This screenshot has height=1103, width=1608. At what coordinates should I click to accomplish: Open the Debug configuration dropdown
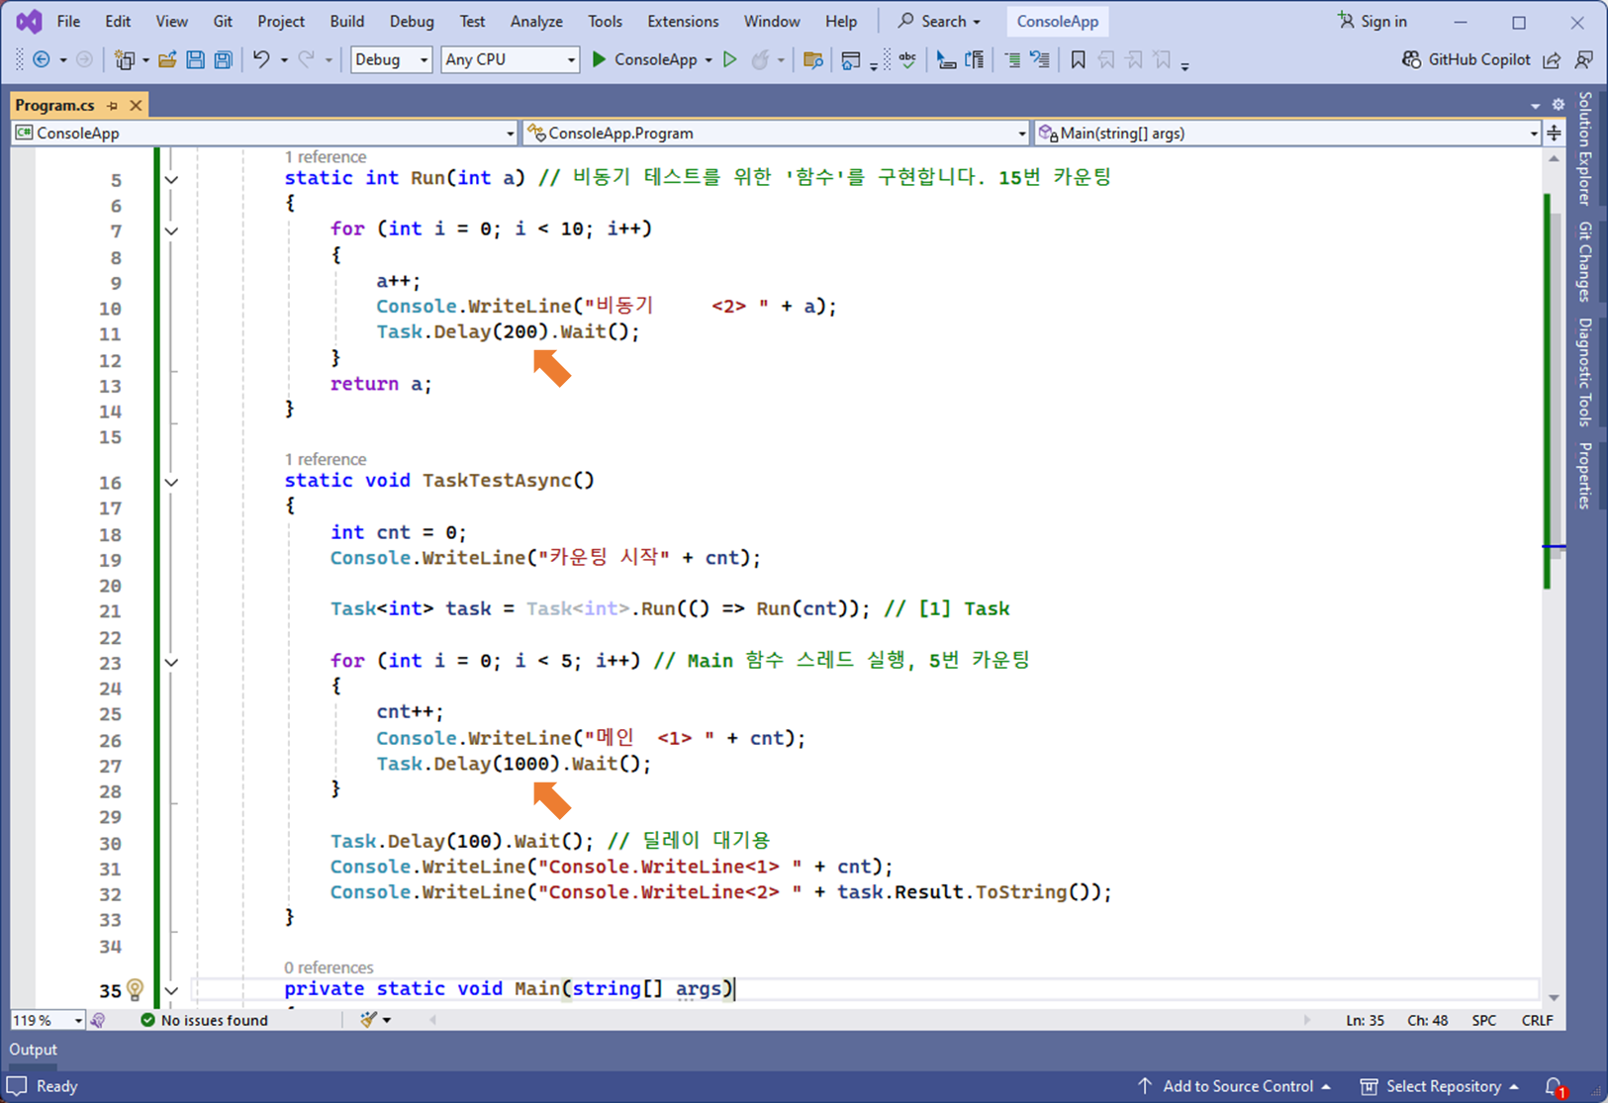click(392, 60)
